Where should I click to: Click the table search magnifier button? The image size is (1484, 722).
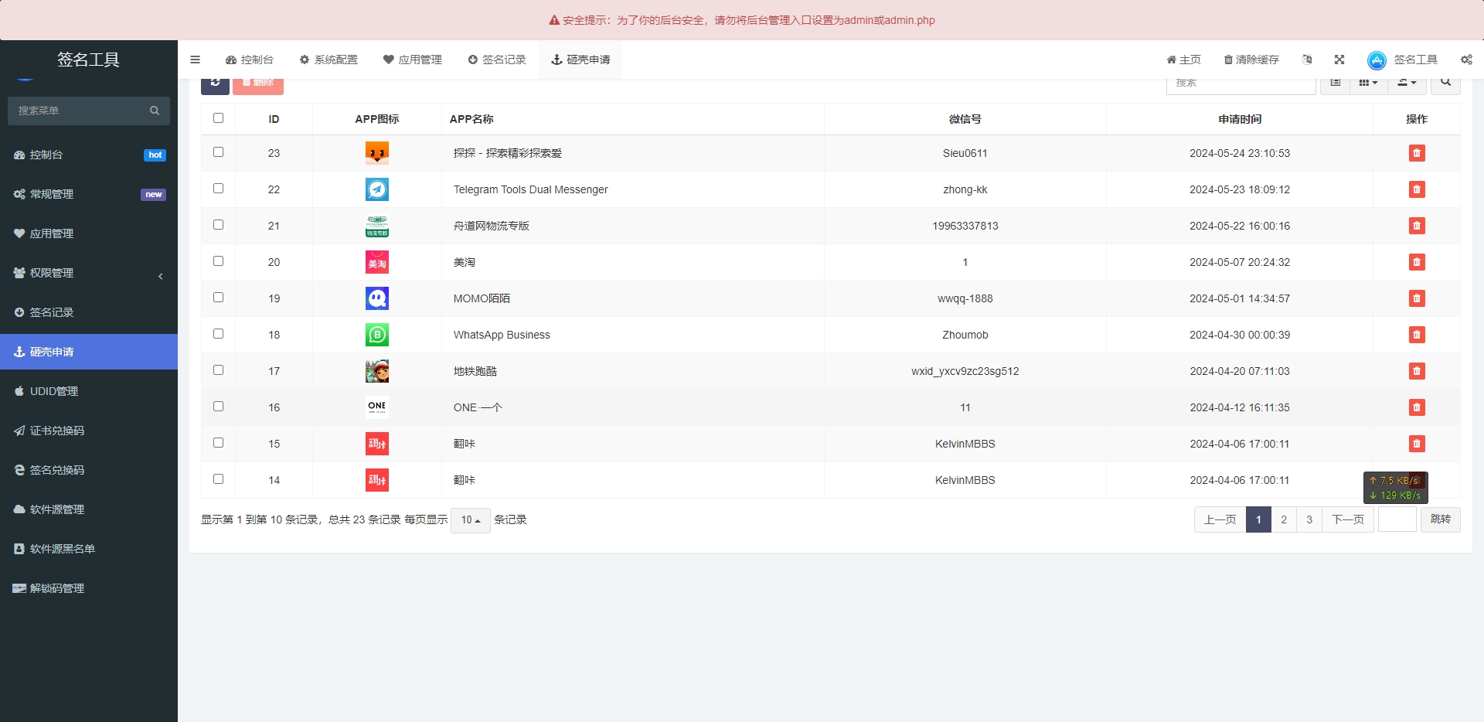point(1445,83)
